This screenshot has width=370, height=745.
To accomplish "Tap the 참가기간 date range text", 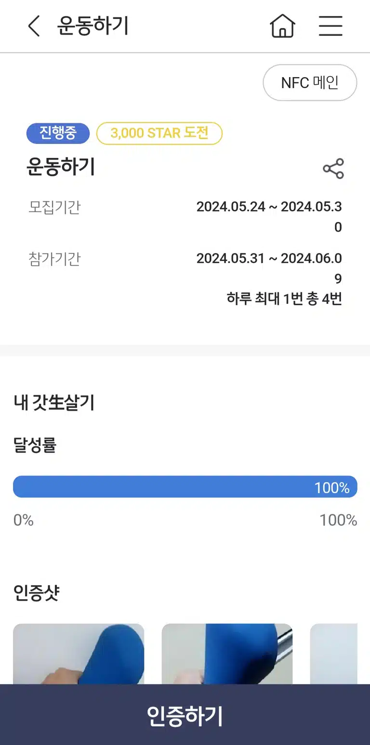I will tap(269, 268).
